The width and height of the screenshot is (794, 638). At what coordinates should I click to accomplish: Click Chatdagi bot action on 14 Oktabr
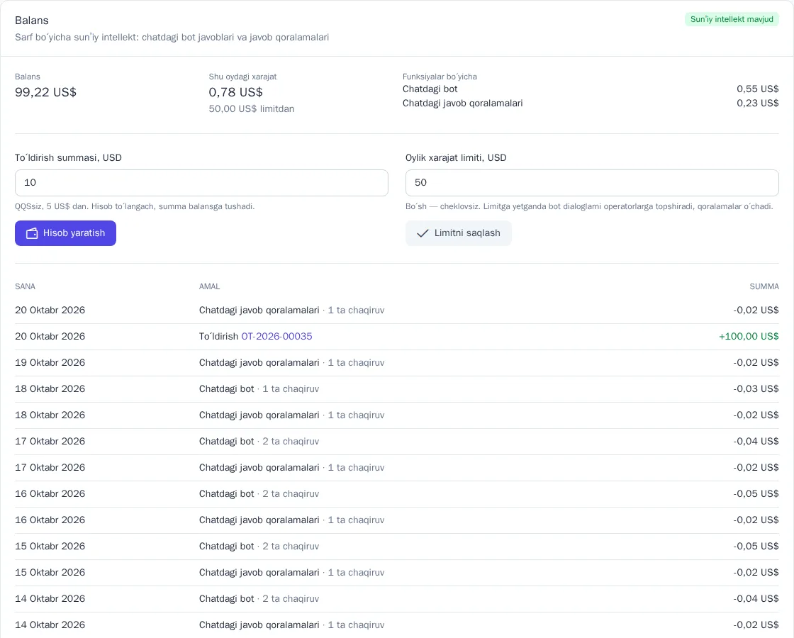click(x=259, y=599)
